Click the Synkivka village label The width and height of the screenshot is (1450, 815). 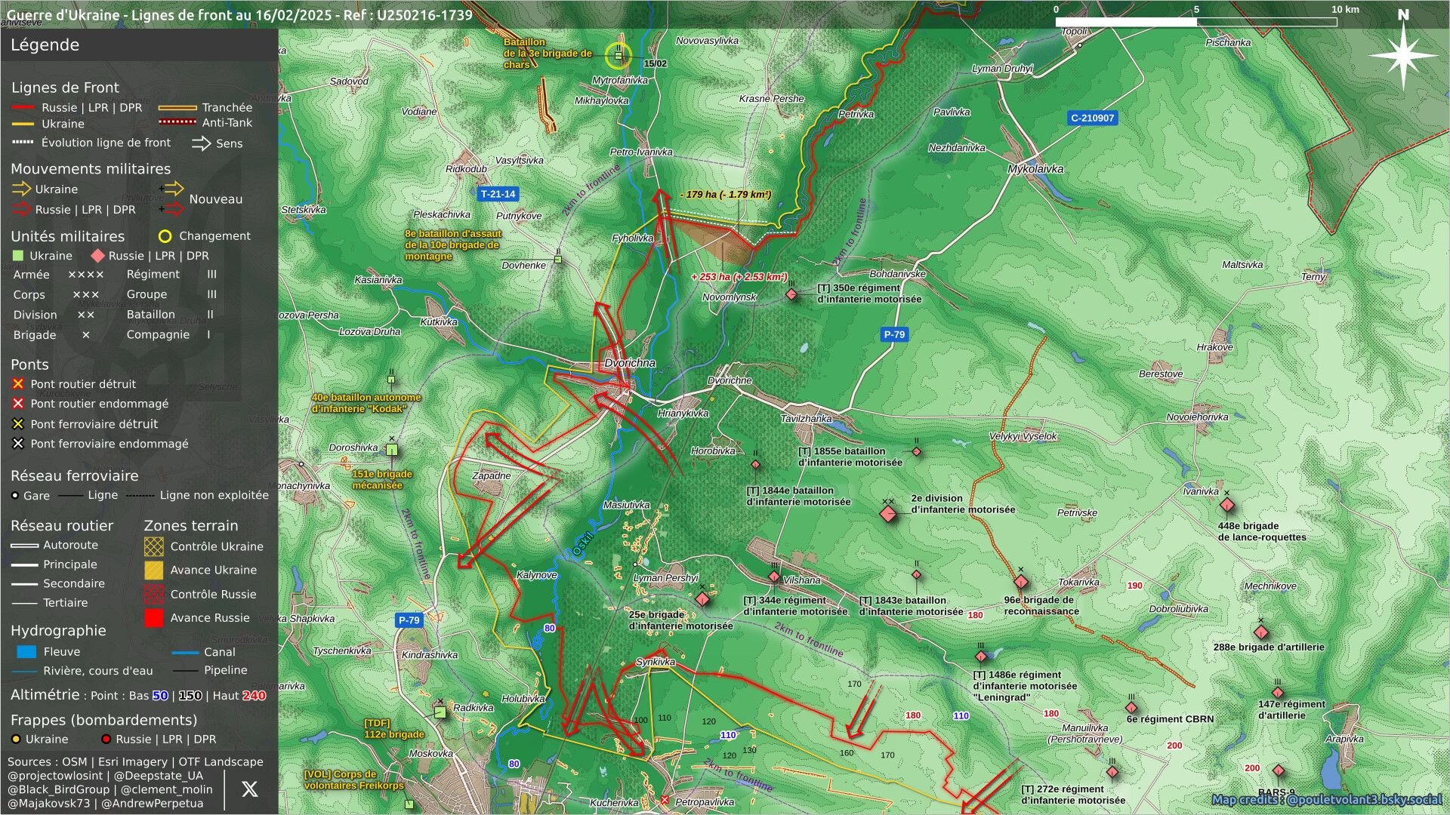pos(656,663)
